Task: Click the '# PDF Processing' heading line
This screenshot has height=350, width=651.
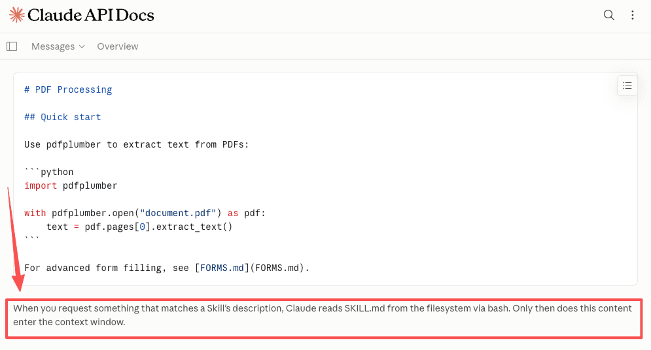Action: (68, 90)
